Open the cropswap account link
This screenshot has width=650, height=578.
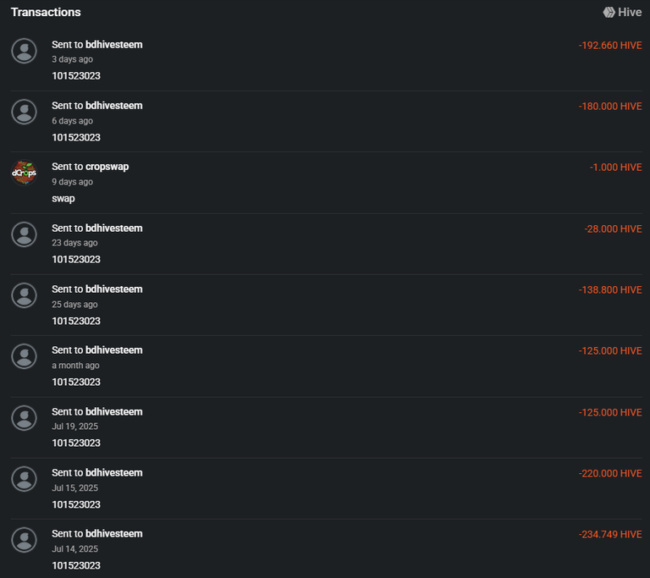pos(107,167)
